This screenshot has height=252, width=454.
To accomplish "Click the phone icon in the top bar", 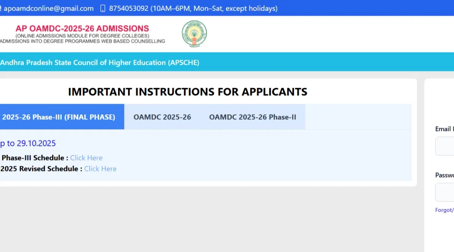I will 103,8.
